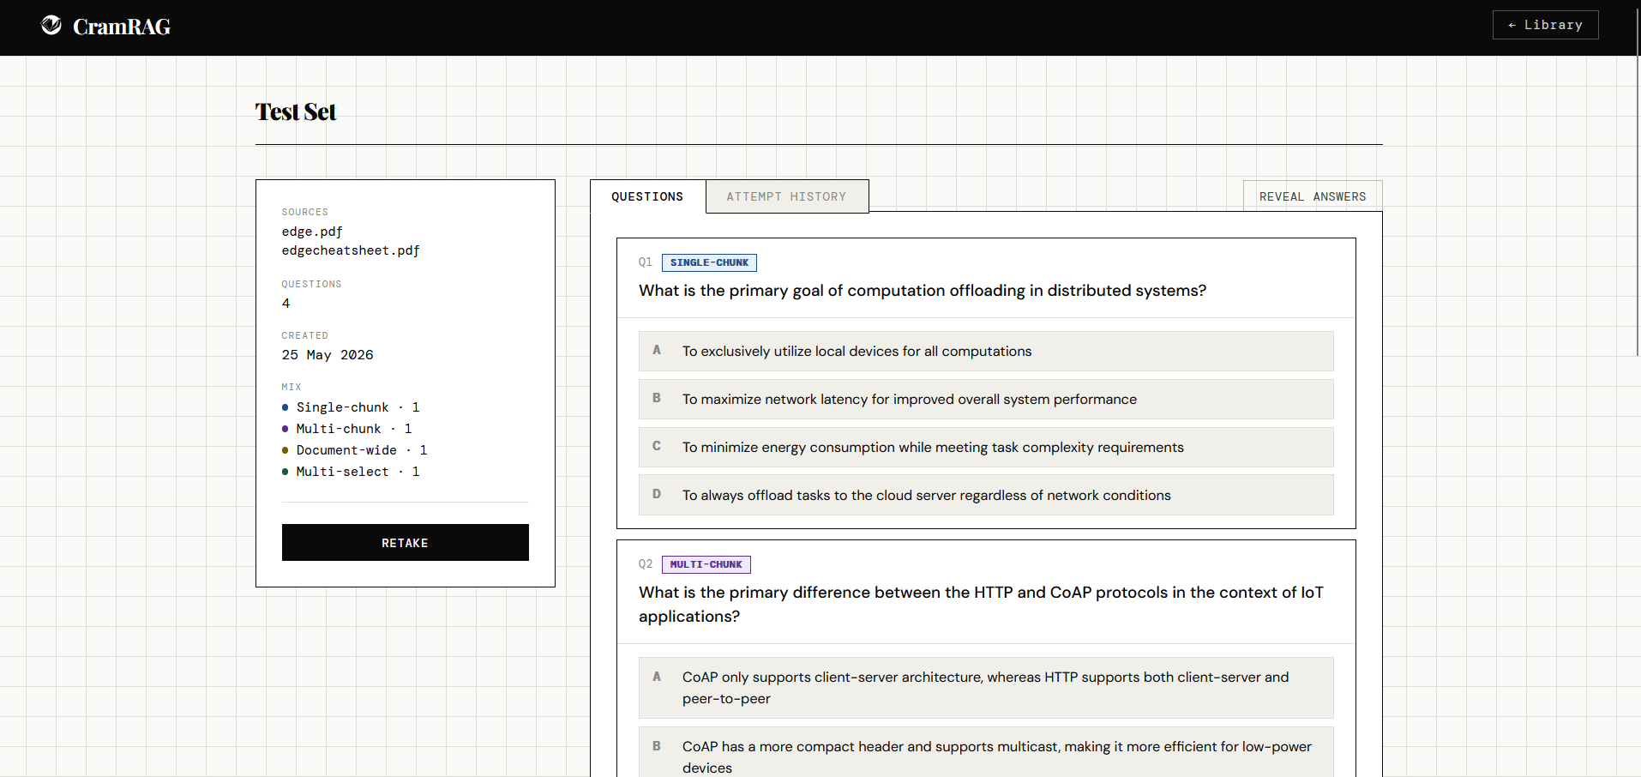Select option A for question 1
The width and height of the screenshot is (1641, 777).
[986, 351]
